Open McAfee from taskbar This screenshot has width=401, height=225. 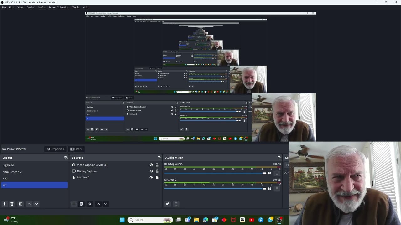[x=233, y=220]
